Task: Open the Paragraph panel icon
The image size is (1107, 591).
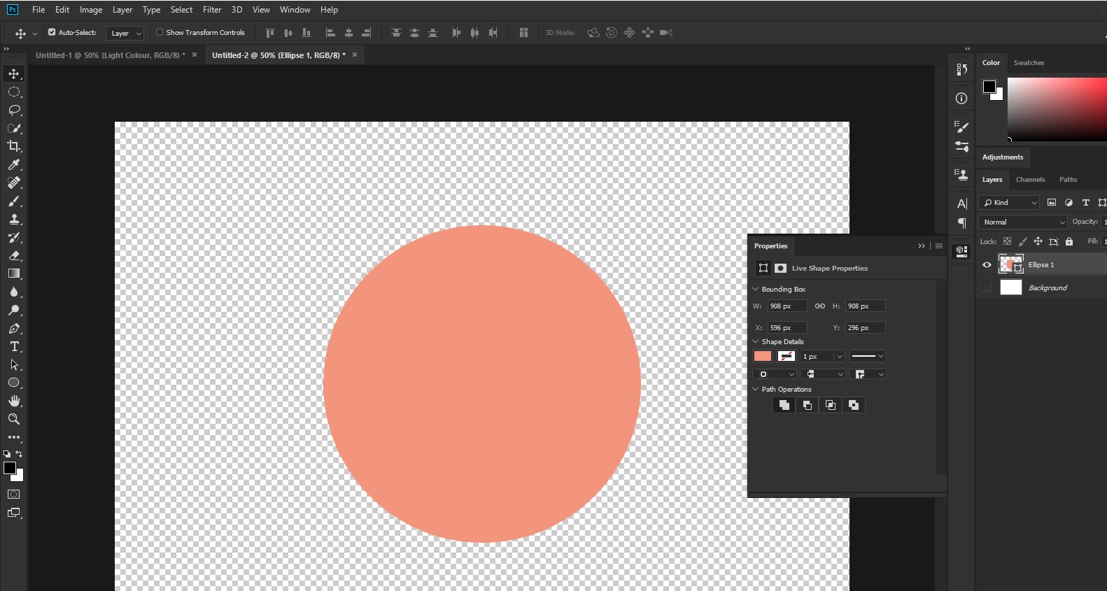Action: (x=961, y=223)
